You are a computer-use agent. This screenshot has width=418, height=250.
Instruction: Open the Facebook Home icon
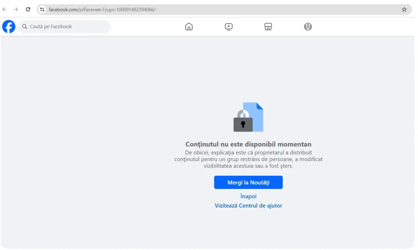coord(189,26)
